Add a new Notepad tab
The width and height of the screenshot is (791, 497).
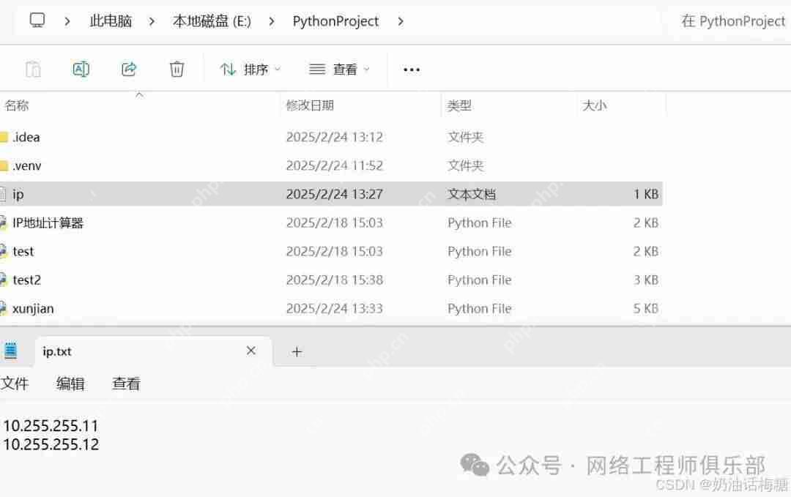tap(297, 352)
